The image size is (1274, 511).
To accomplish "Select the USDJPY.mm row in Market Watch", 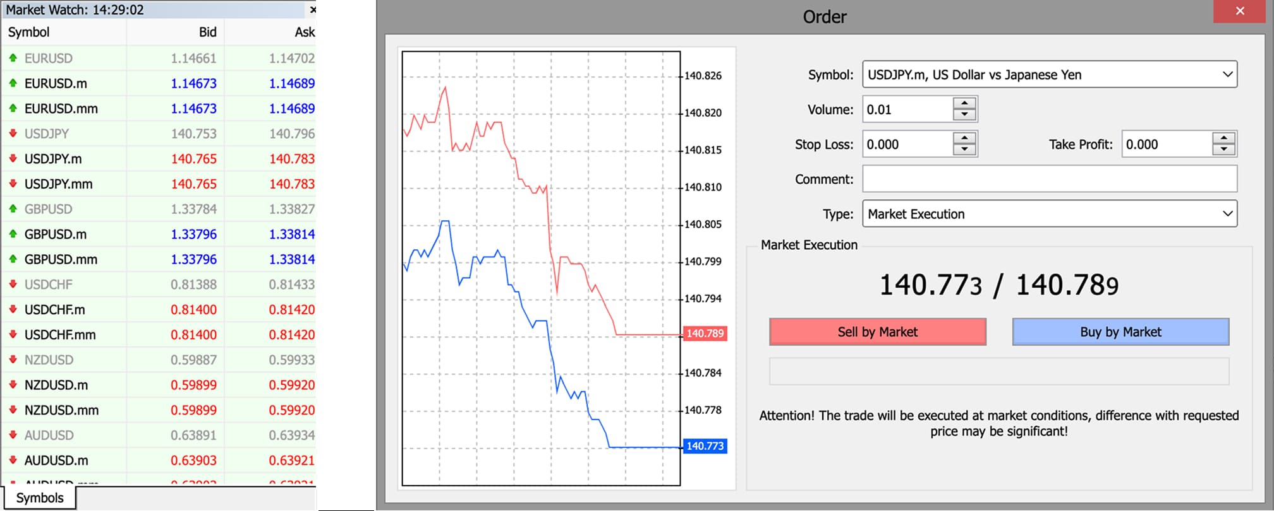I will point(58,184).
